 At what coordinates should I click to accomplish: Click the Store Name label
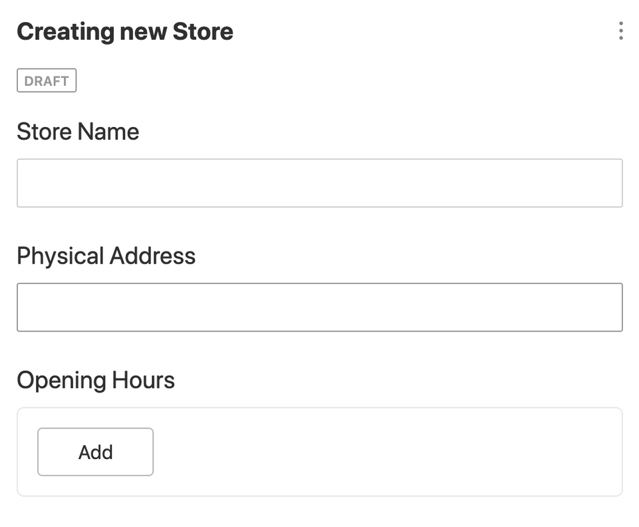tap(78, 132)
